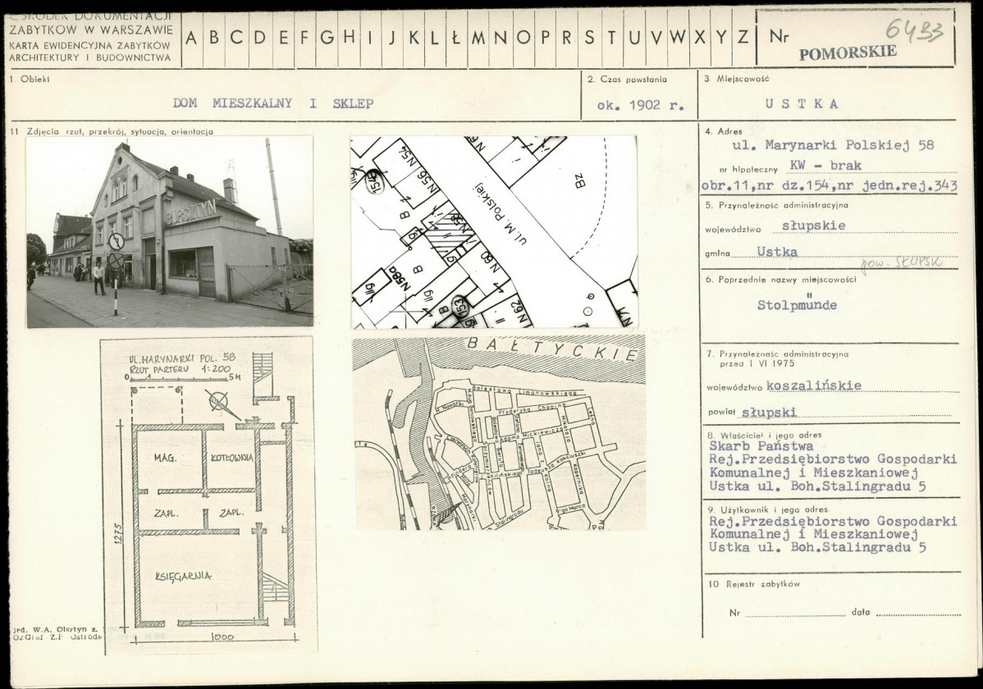Select letter Z in alphabet index

point(743,38)
